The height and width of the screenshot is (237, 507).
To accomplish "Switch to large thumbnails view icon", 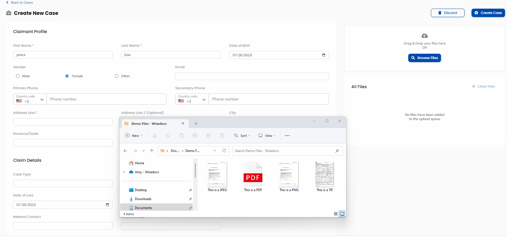I will (x=342, y=214).
